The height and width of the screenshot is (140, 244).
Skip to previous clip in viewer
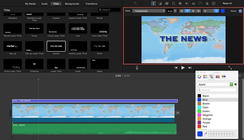tap(176, 68)
